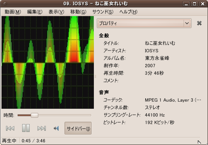Viewport: 208px width, 145px height.
Task: Open the ヘルプ(H) menu
Action: click(128, 12)
